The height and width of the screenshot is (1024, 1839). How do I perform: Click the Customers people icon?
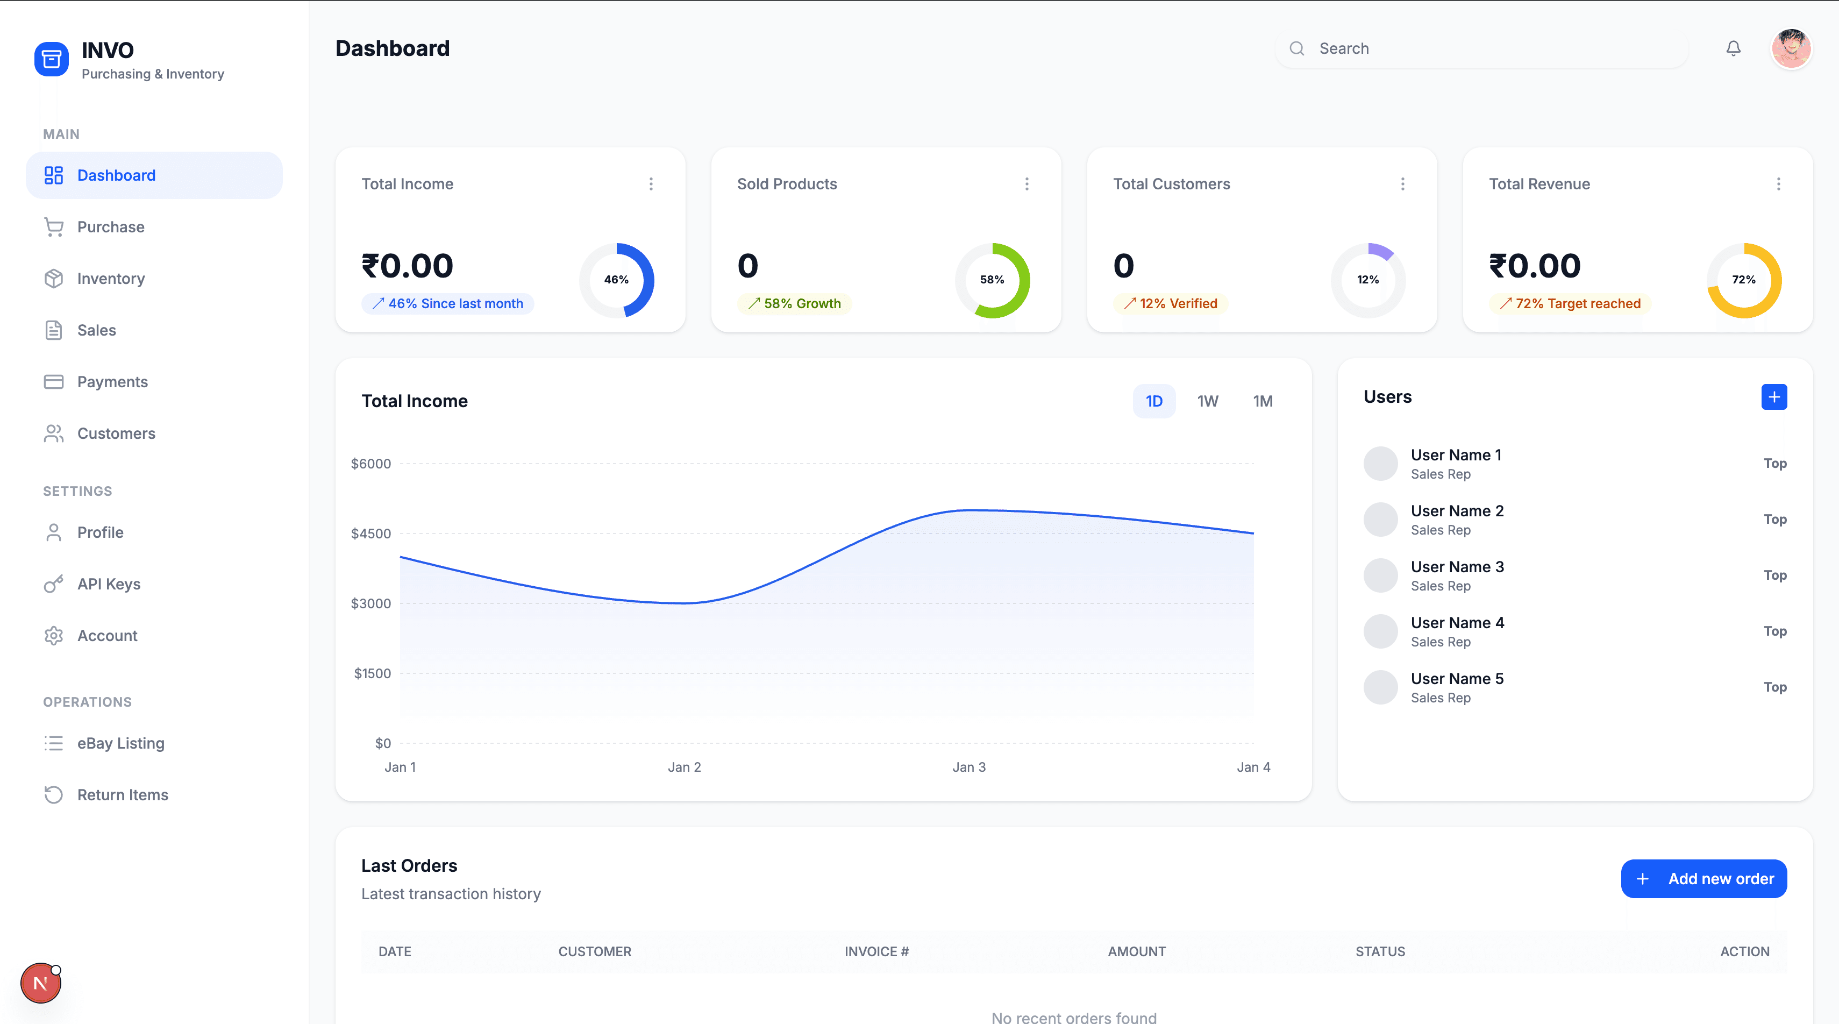click(x=54, y=433)
